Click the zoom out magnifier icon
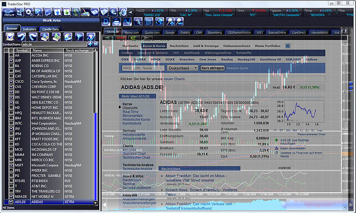 (x=179, y=22)
